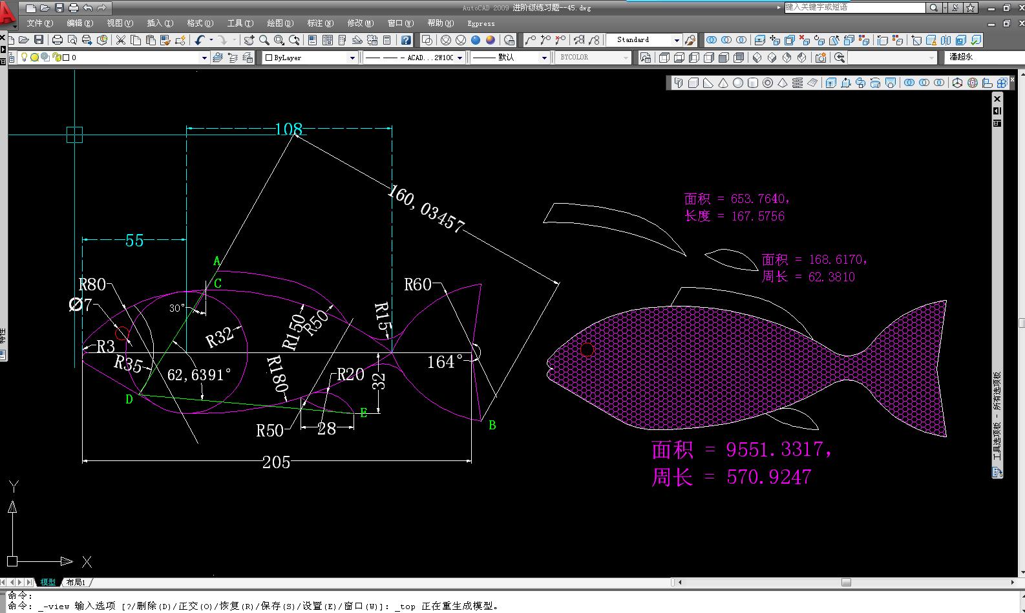Open the 视图(V) menu
The image size is (1025, 613).
120,23
